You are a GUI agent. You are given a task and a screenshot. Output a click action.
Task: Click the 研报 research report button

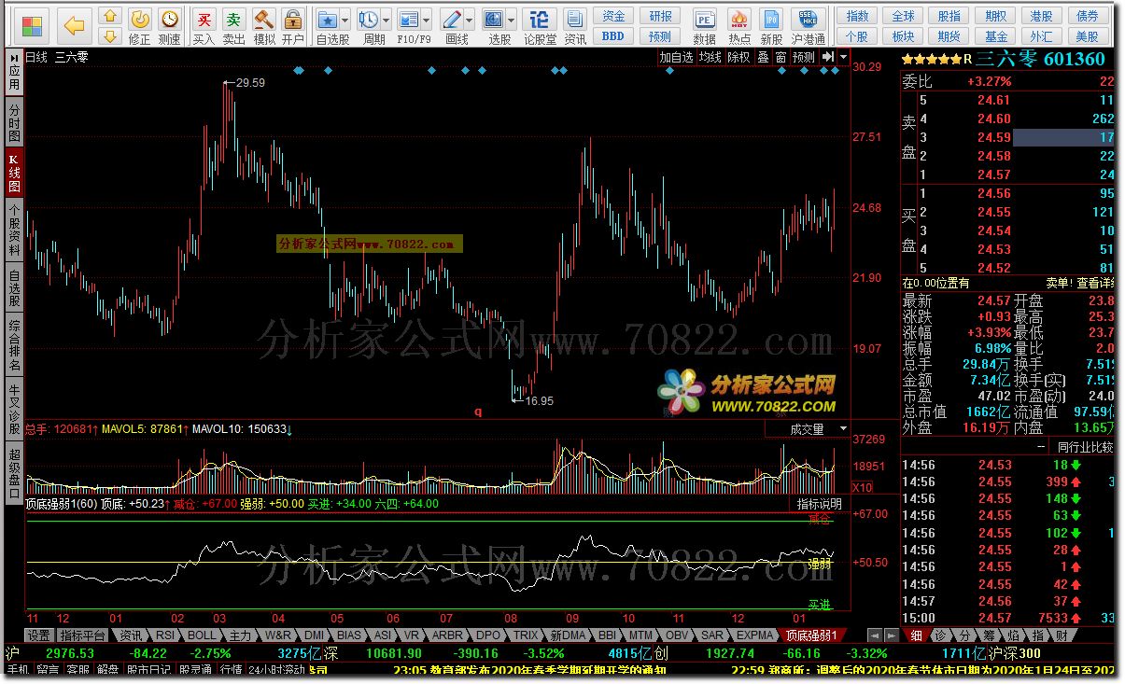coord(660,16)
